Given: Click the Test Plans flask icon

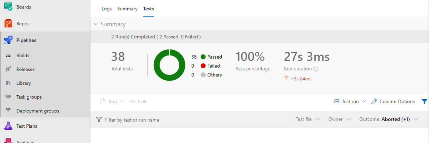Looking at the screenshot, I should [8, 126].
